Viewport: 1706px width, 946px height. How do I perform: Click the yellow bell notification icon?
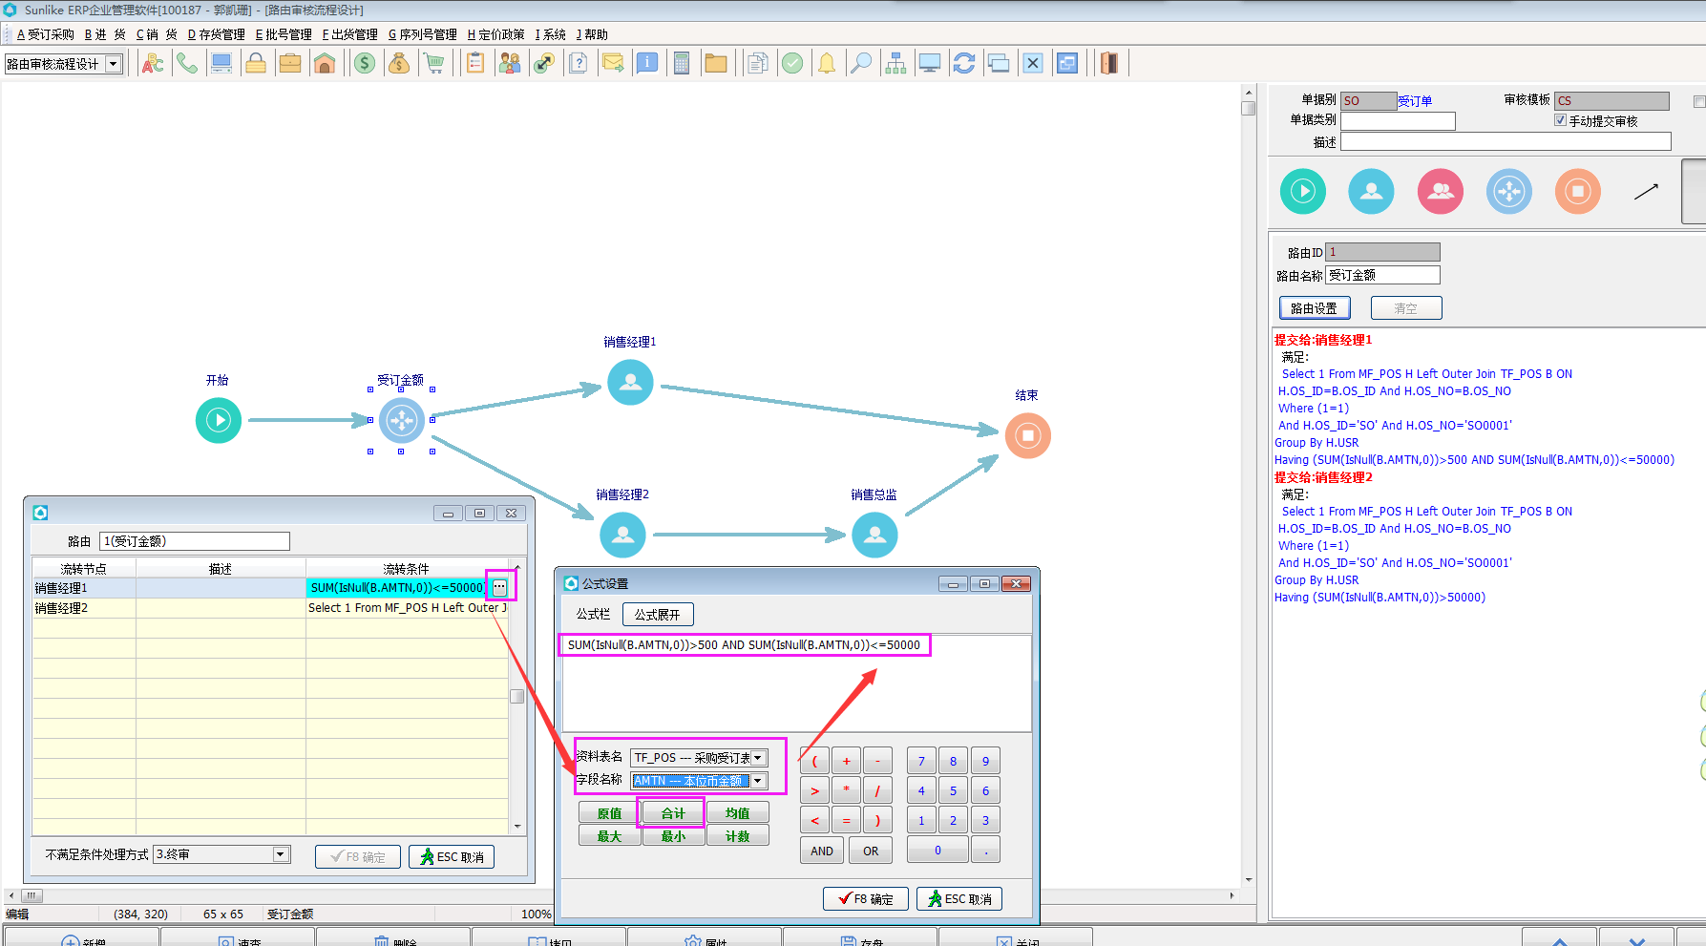(x=827, y=64)
